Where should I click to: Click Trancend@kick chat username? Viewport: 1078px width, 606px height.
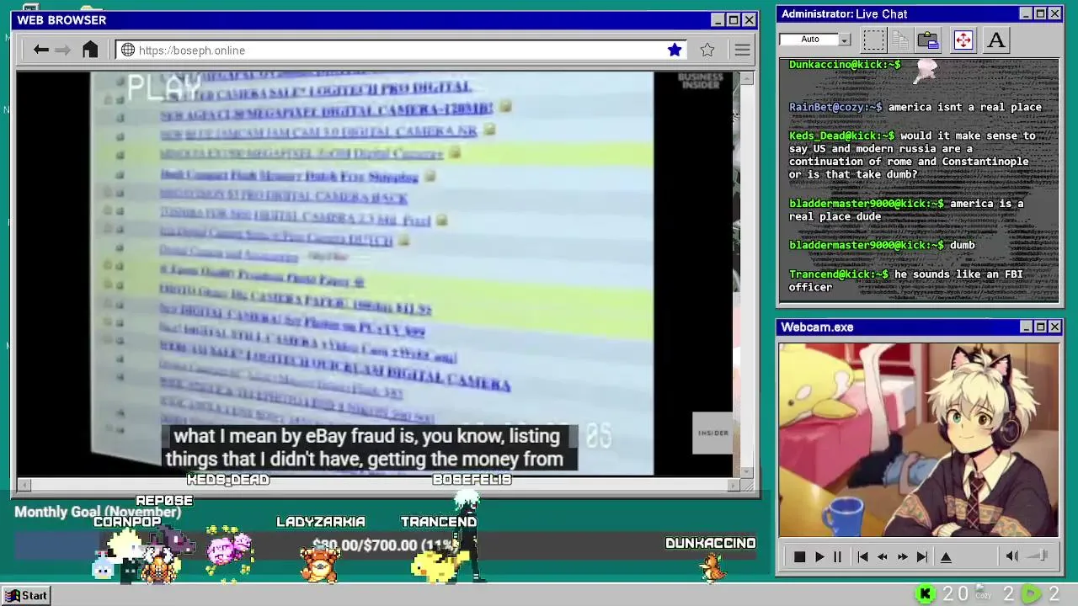coord(839,274)
